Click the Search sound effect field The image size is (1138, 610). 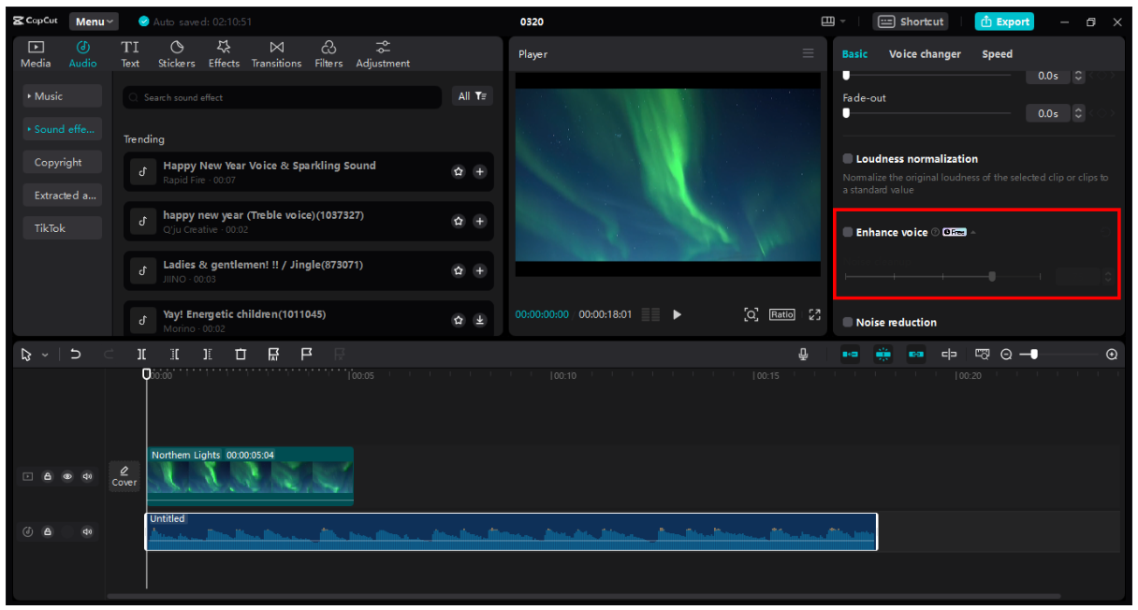click(283, 97)
